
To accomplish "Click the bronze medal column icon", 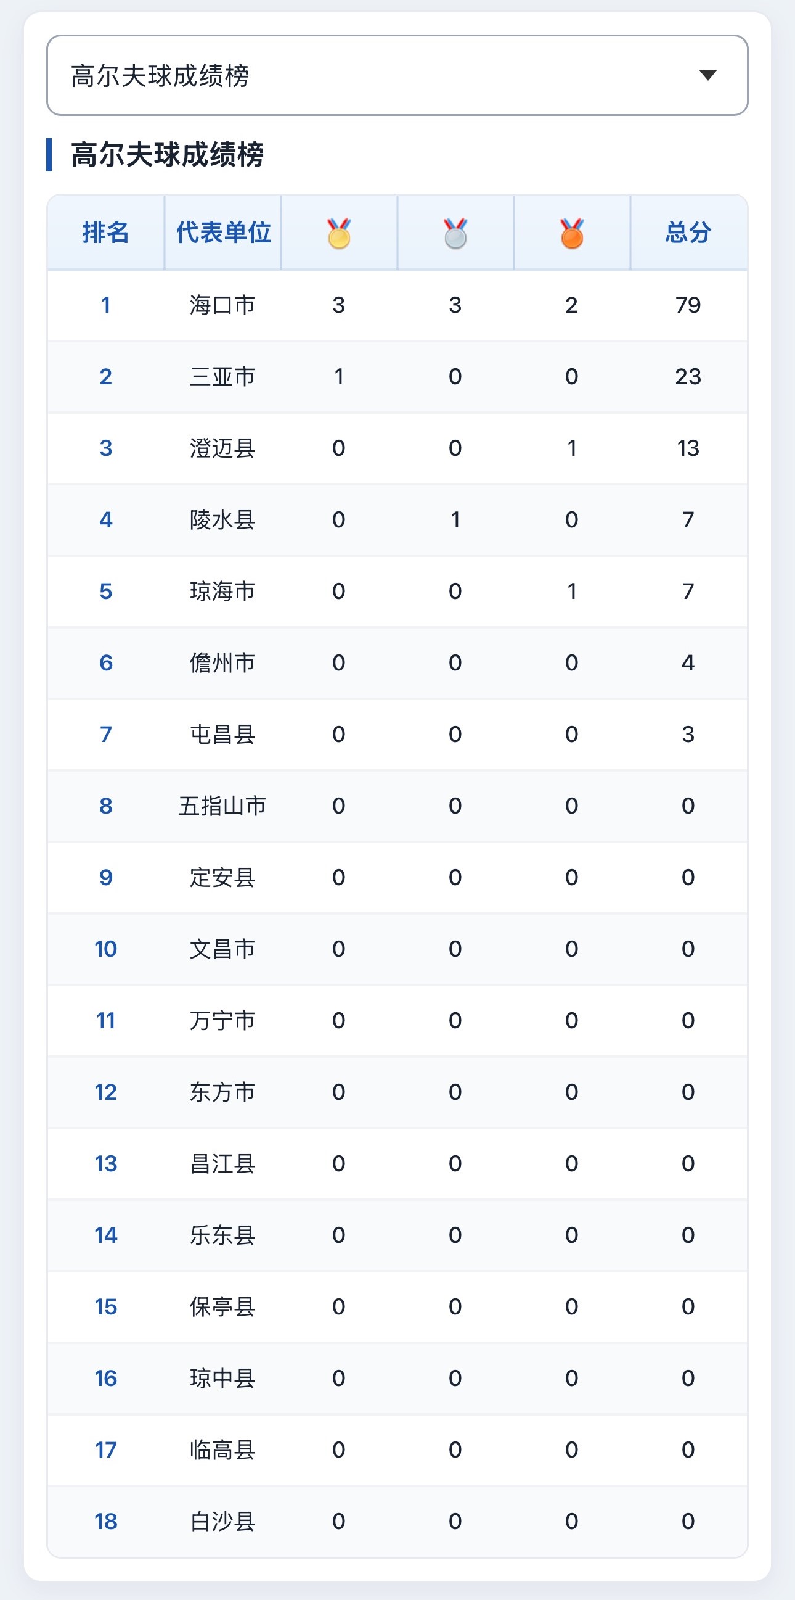I will point(571,233).
